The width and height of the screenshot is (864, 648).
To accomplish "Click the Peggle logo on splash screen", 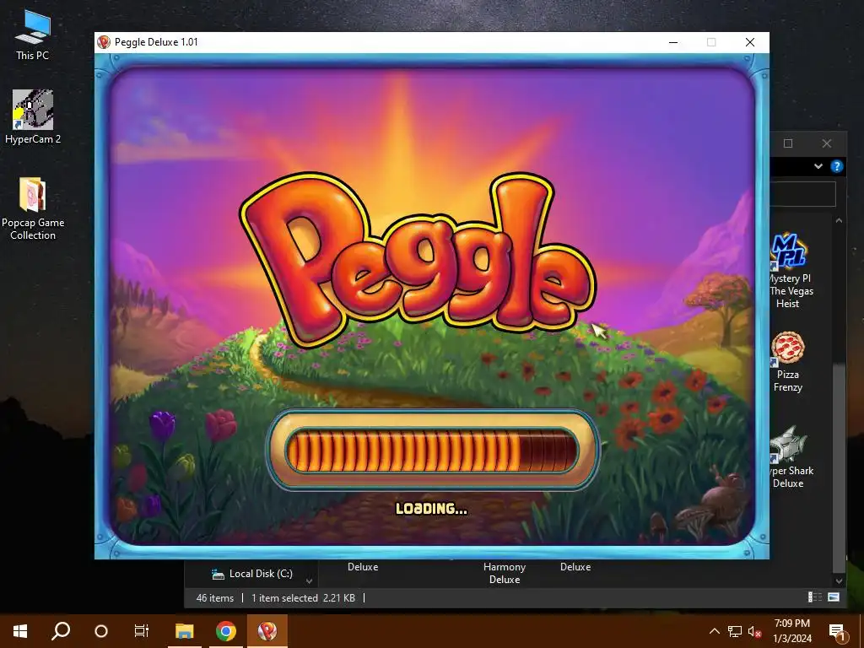I will (418, 259).
